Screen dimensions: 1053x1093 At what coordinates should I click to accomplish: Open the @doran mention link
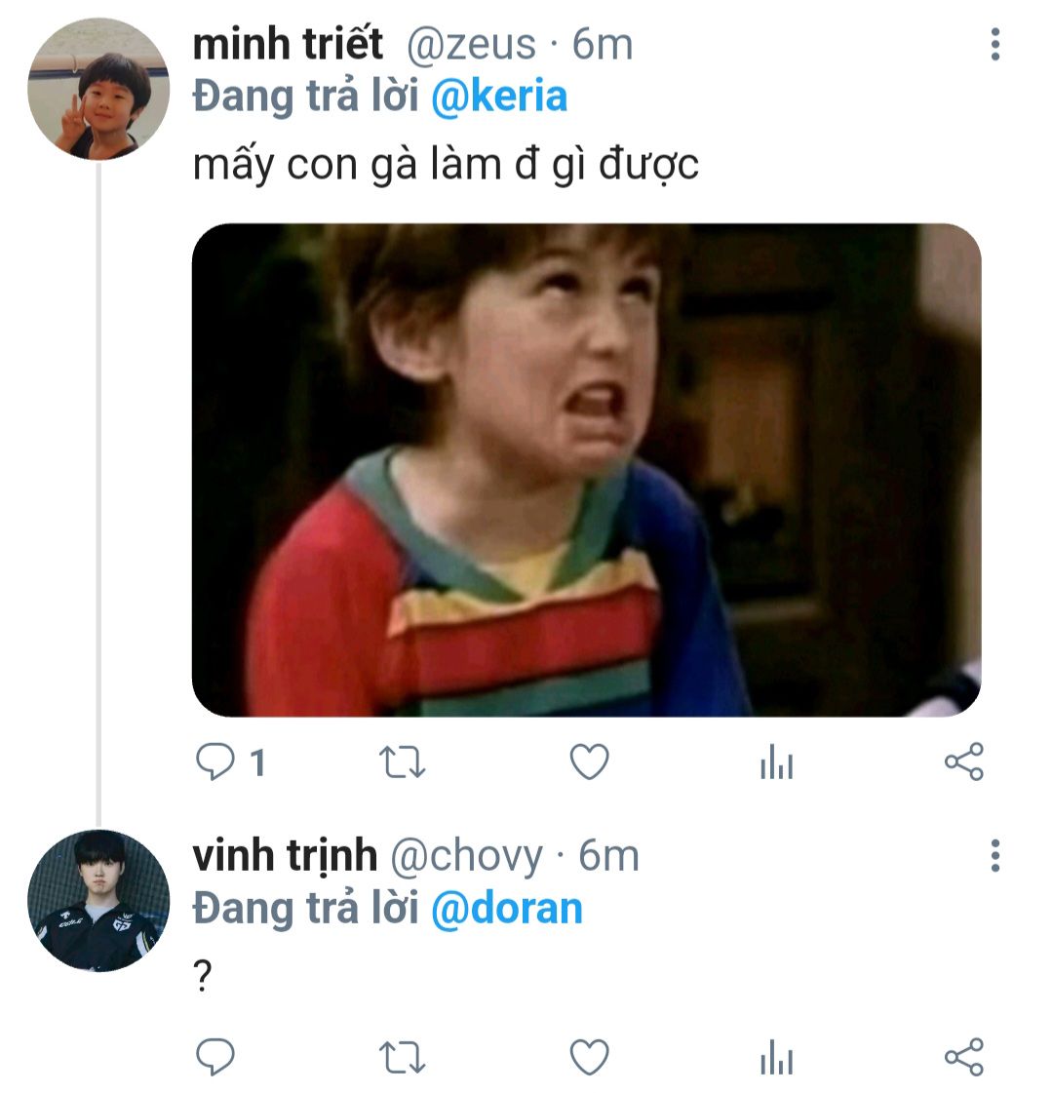tap(506, 909)
